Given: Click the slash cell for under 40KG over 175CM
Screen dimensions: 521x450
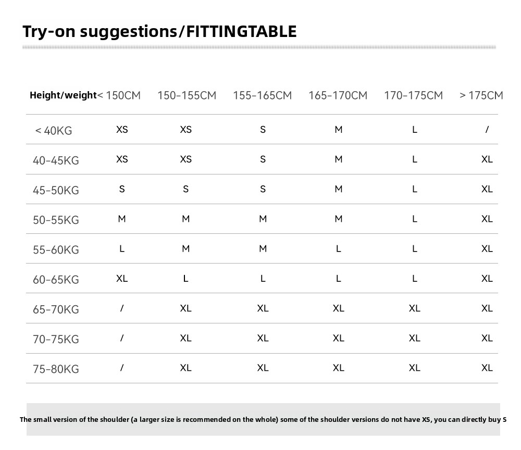Looking at the screenshot, I should tap(487, 130).
